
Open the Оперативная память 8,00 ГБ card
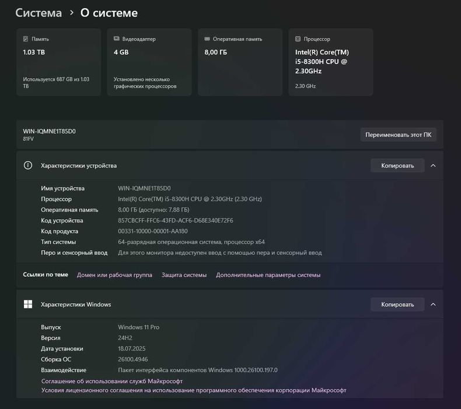click(240, 62)
